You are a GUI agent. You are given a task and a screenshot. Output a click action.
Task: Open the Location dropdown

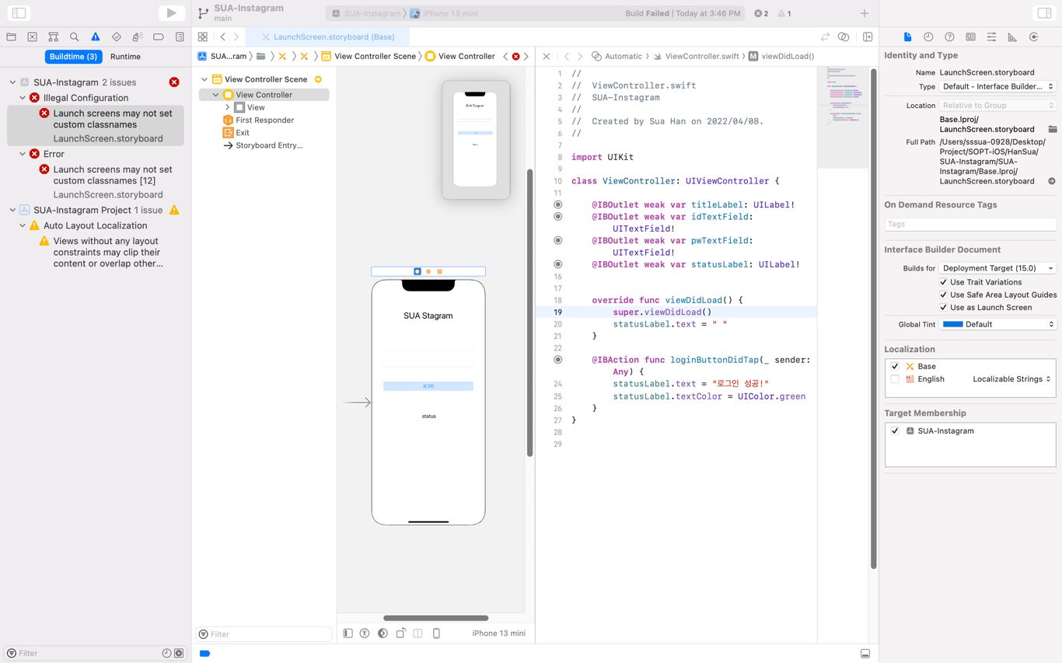(x=997, y=105)
